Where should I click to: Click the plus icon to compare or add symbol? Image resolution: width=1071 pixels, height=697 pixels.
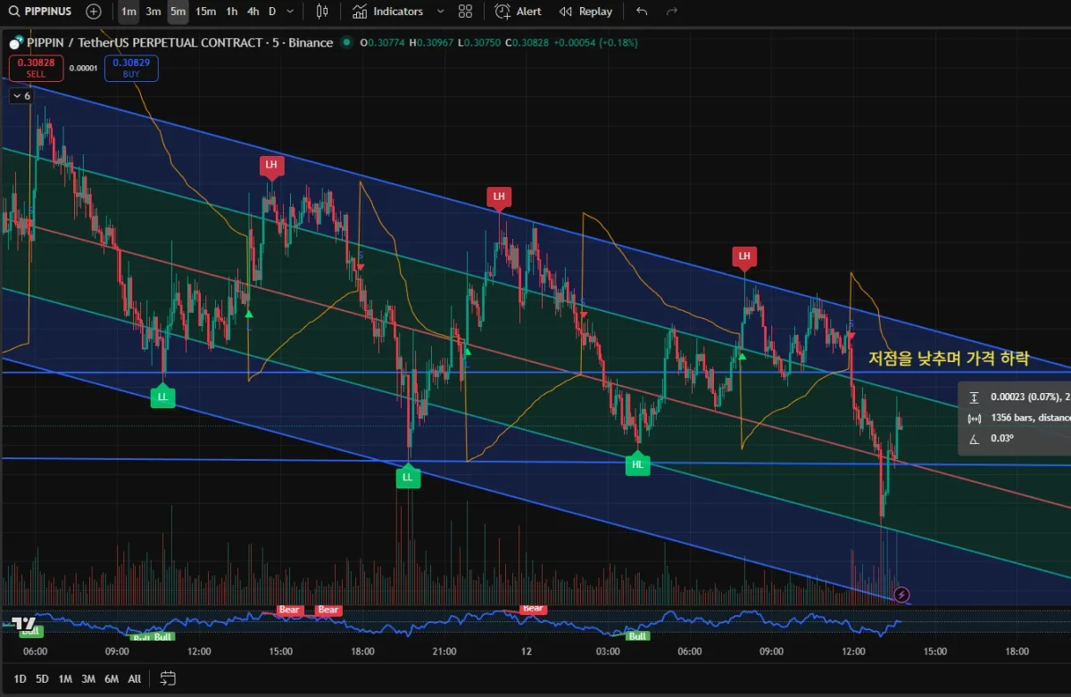[x=94, y=12]
